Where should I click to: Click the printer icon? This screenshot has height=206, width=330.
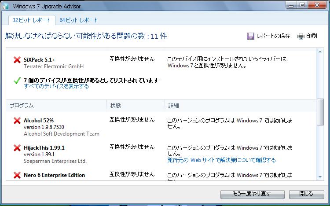pyautogui.click(x=301, y=36)
